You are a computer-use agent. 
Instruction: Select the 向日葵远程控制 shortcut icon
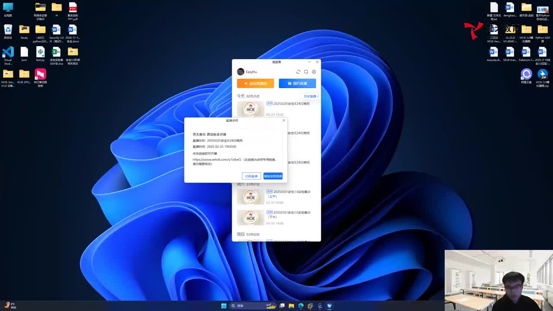click(x=40, y=78)
